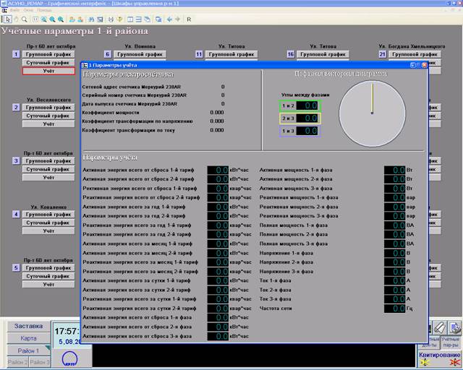Activate the hand pan tool
This screenshot has width=463, height=370.
pyautogui.click(x=15, y=20)
